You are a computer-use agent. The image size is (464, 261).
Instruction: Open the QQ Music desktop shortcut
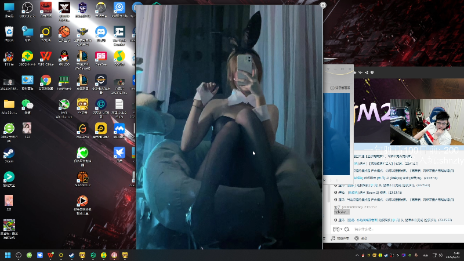(x=119, y=58)
